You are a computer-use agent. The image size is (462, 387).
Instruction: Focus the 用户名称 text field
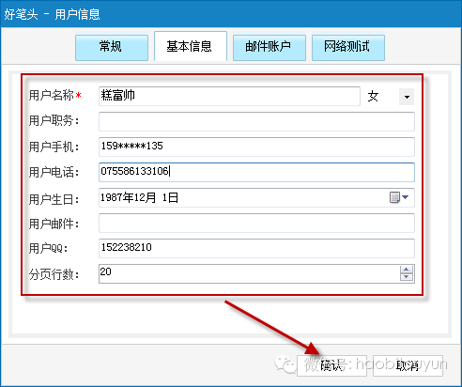pyautogui.click(x=229, y=96)
